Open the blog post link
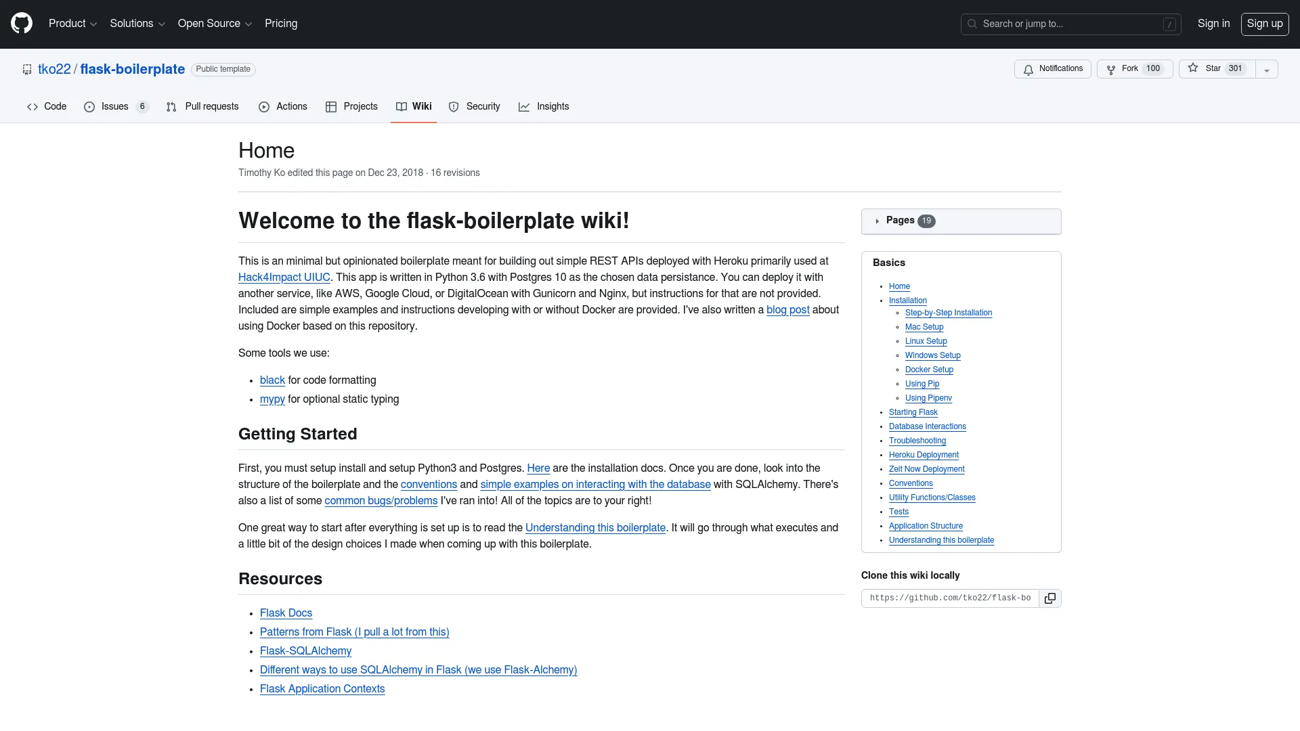Image resolution: width=1300 pixels, height=731 pixels. [x=788, y=310]
